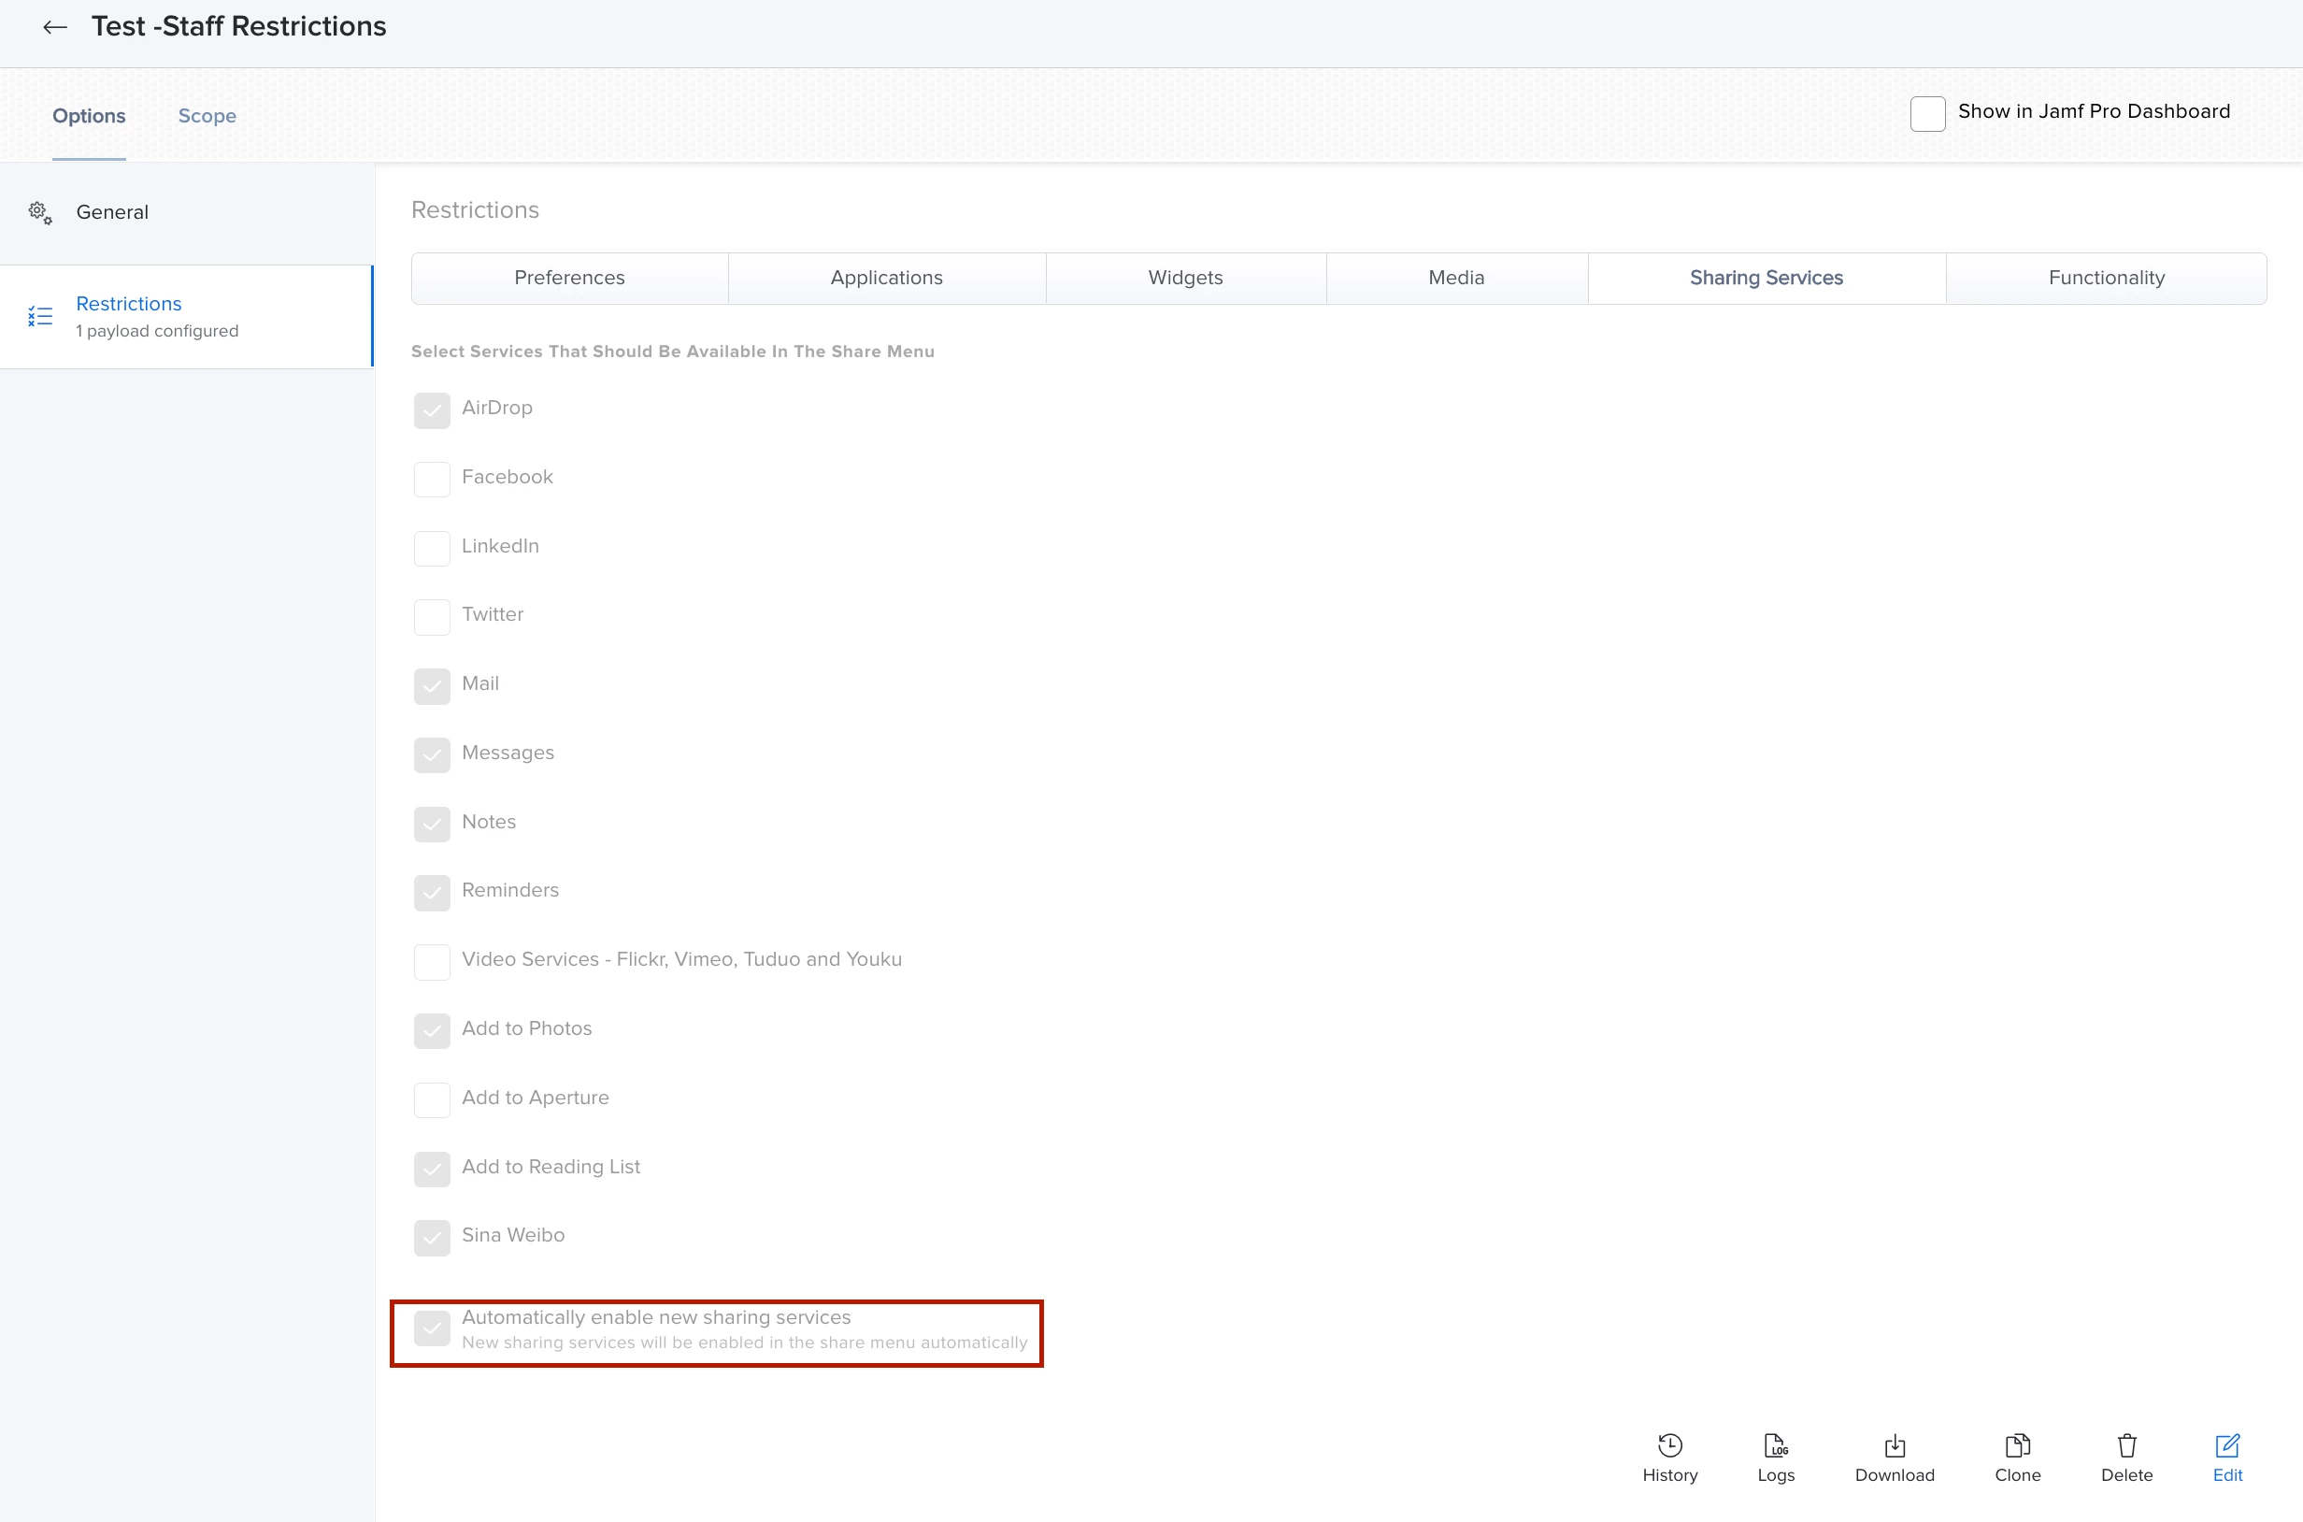Open the History icon
The height and width of the screenshot is (1522, 2303).
[1669, 1445]
